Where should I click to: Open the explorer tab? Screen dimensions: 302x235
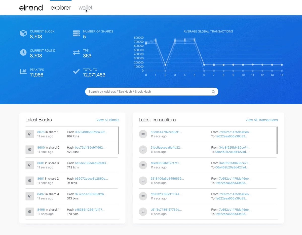(x=61, y=8)
